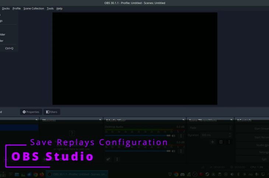Adjust the transition Duration stepper

[x=230, y=135]
